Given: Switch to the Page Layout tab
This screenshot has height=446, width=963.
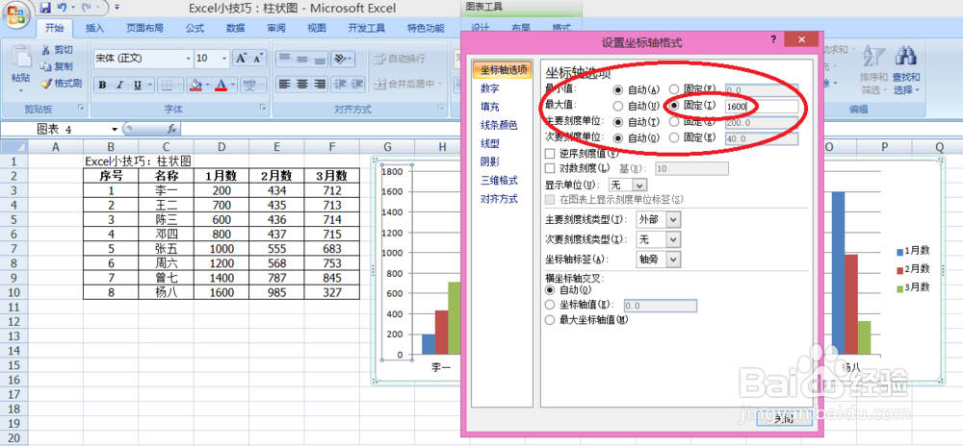Looking at the screenshot, I should pyautogui.click(x=145, y=28).
